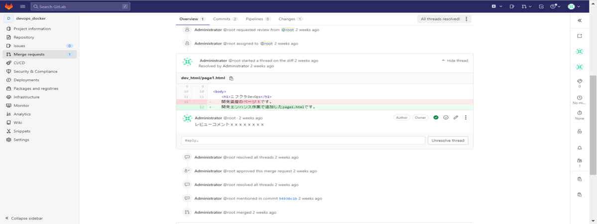
Task: Open Project information in sidebar
Action: click(x=32, y=29)
